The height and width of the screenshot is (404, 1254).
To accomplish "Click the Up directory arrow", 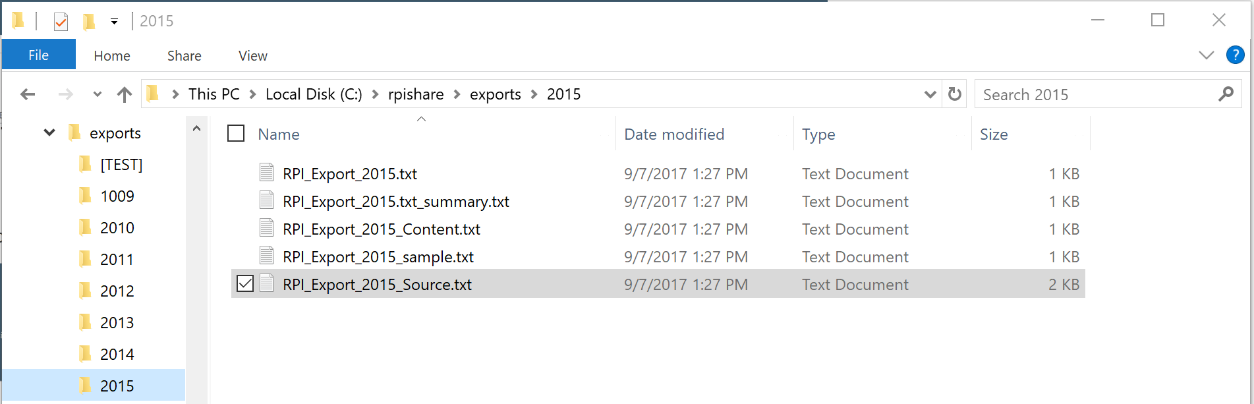I will click(x=124, y=95).
